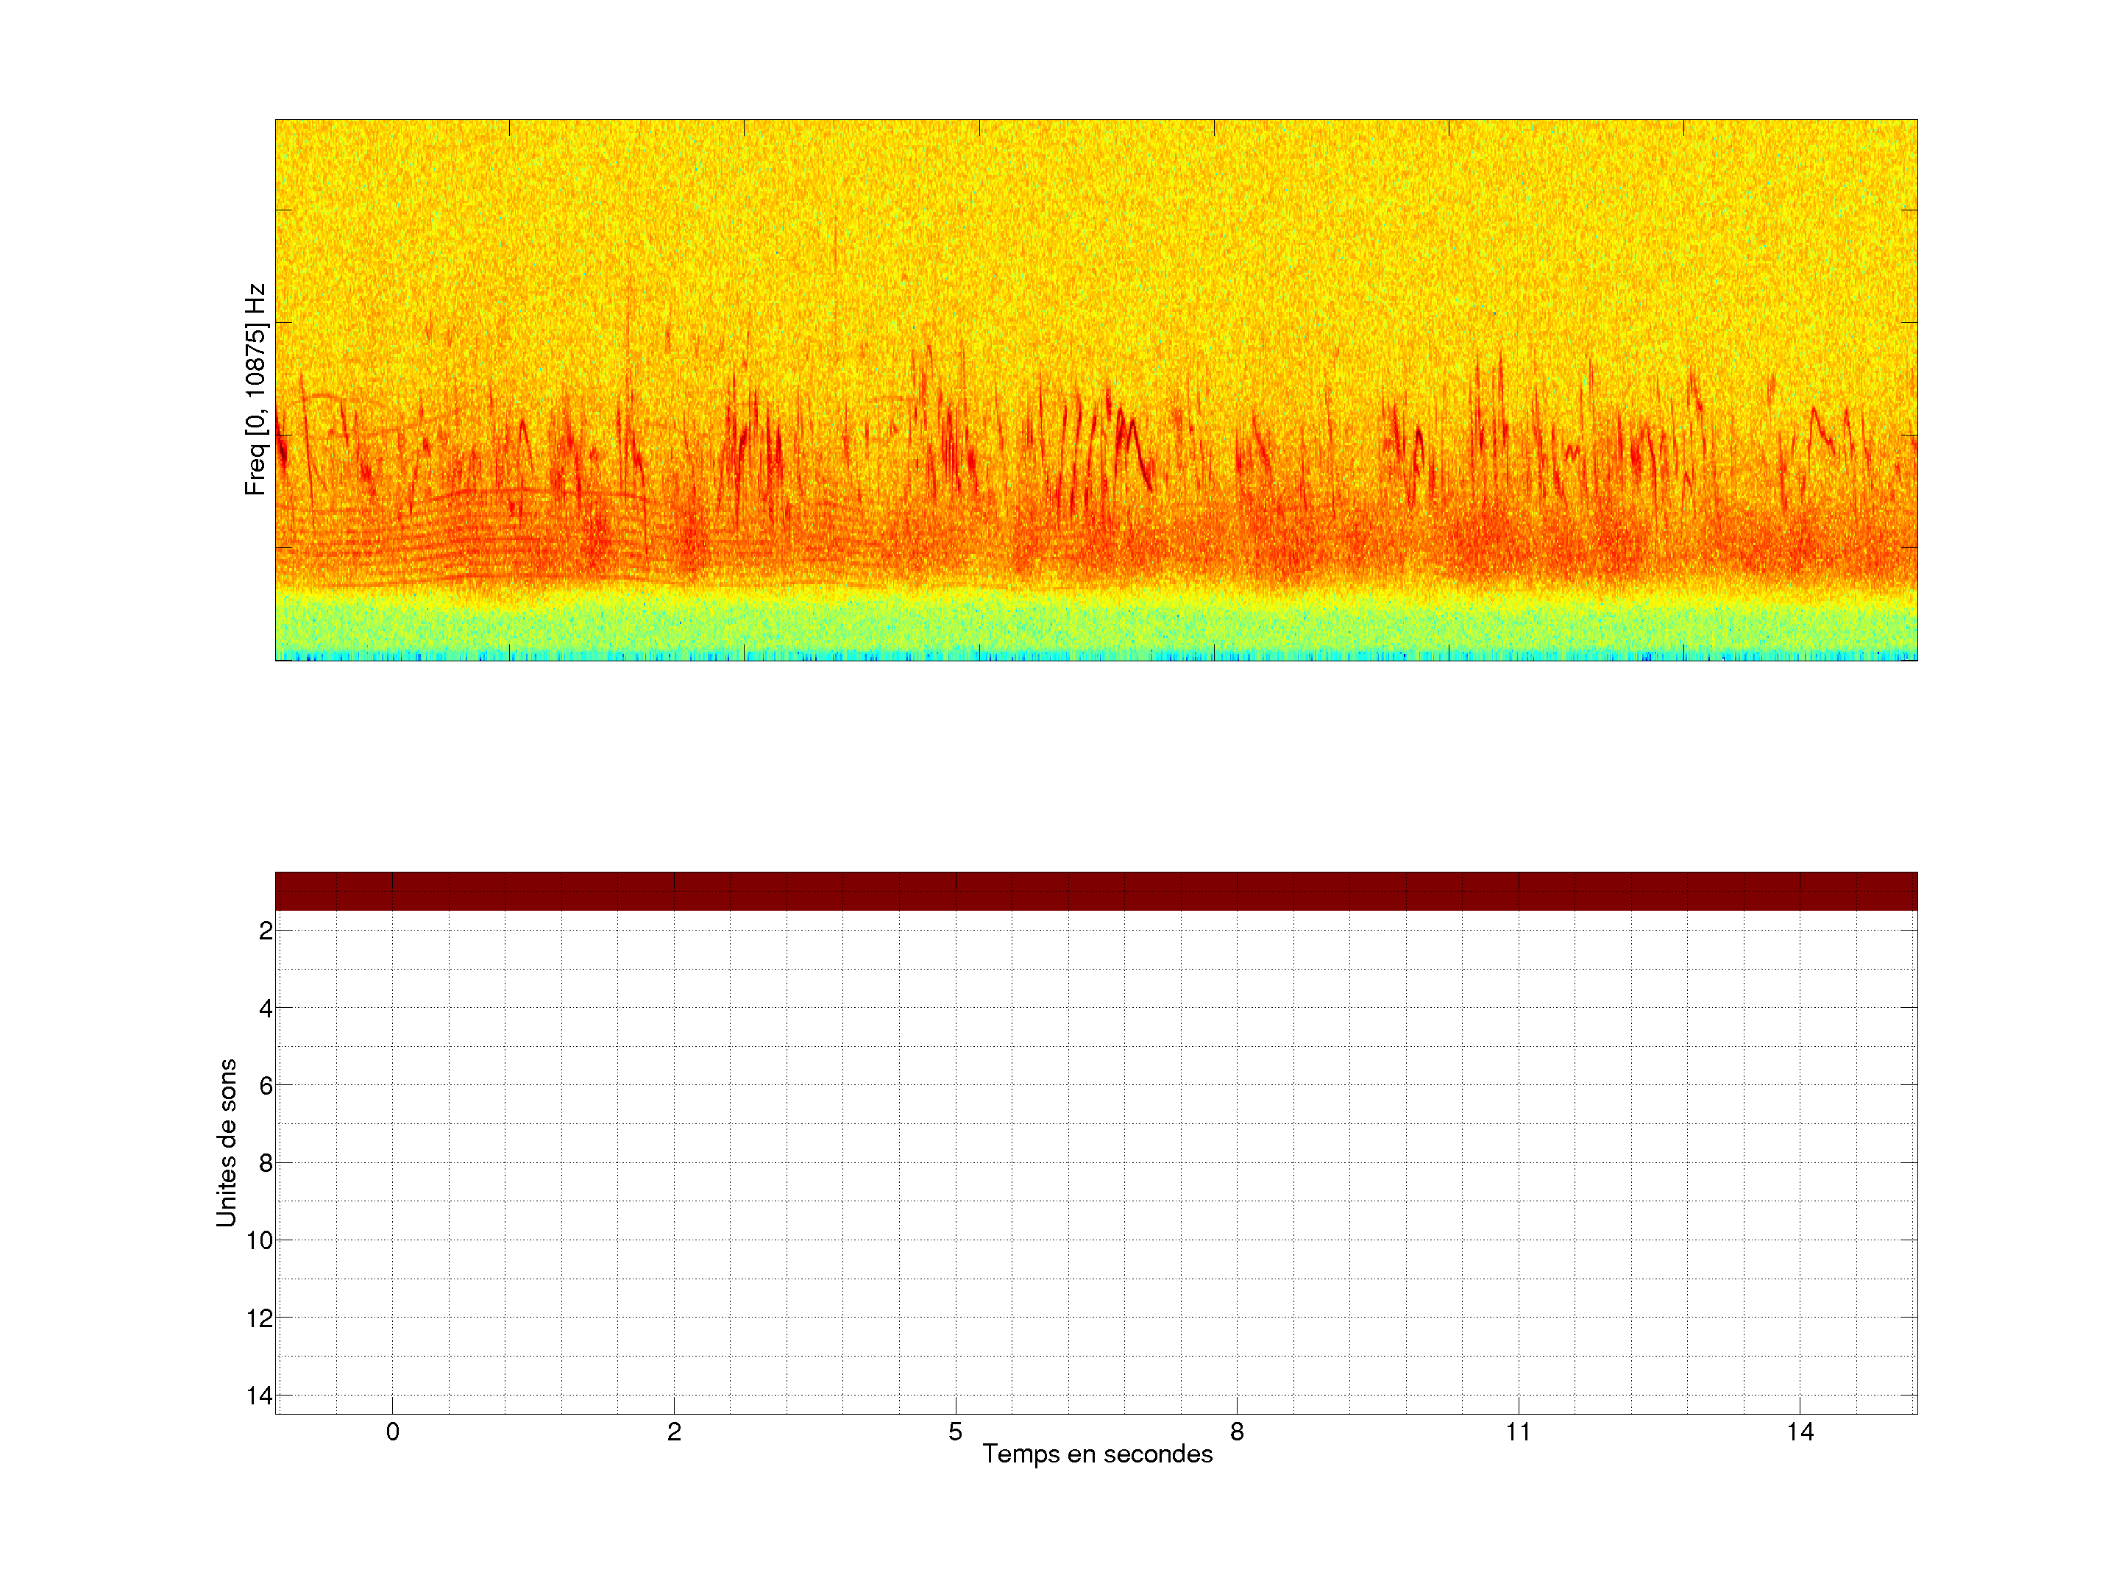The width and height of the screenshot is (2119, 1589).
Task: Click the x-axis tick label 0
Action: pos(393,1432)
